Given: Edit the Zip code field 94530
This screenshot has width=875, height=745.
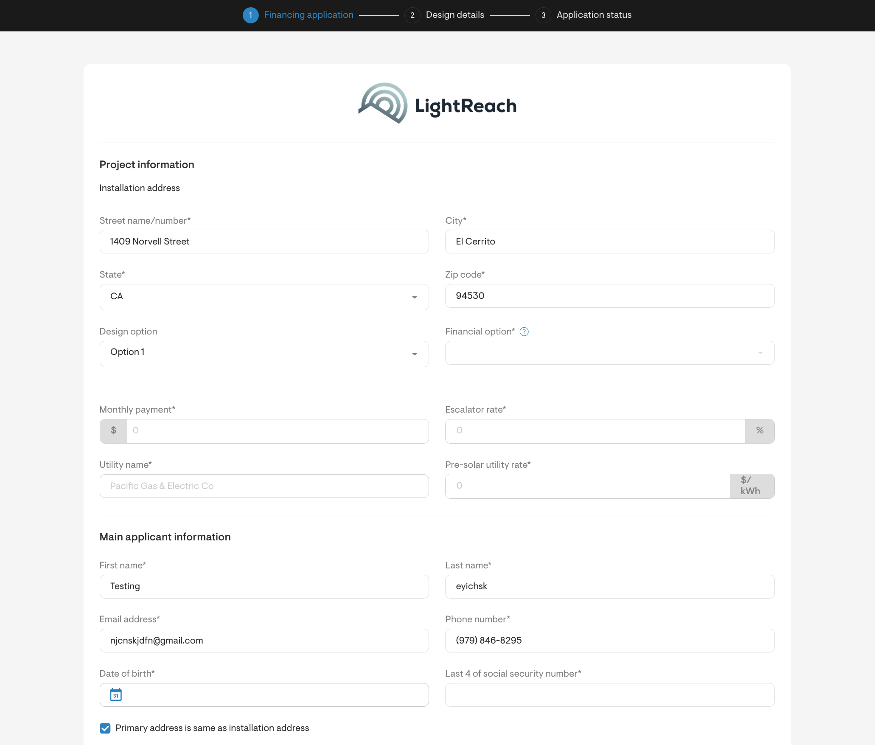Looking at the screenshot, I should [610, 296].
